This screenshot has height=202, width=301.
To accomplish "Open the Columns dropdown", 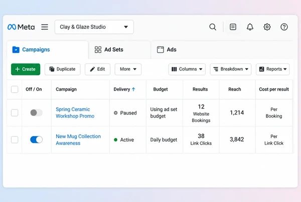I will coord(187,69).
